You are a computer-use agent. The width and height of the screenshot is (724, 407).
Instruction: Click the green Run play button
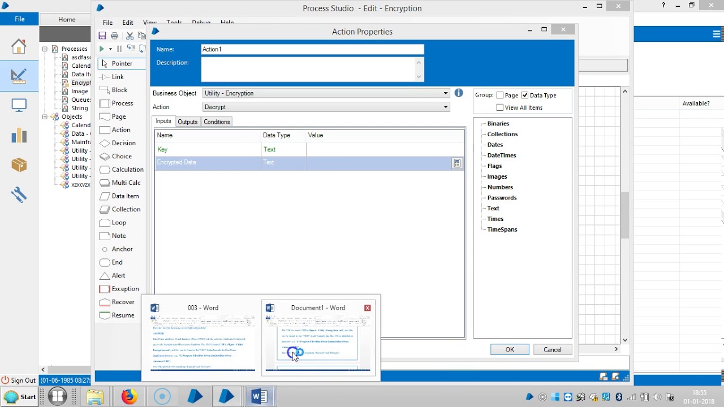(102, 49)
